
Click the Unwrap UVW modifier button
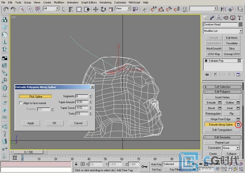pyautogui.click(x=232, y=54)
